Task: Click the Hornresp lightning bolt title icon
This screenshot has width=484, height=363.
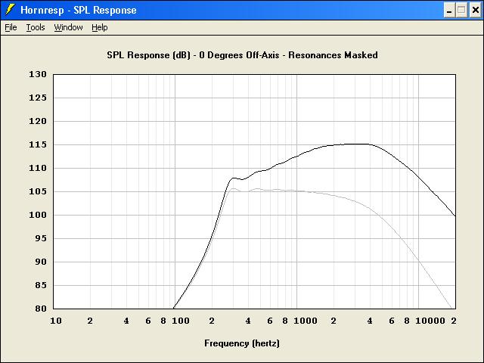Action: coord(10,10)
